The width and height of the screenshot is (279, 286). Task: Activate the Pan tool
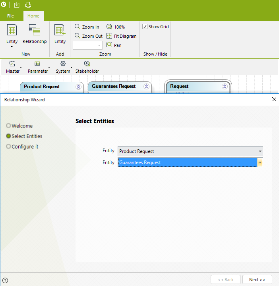click(114, 45)
